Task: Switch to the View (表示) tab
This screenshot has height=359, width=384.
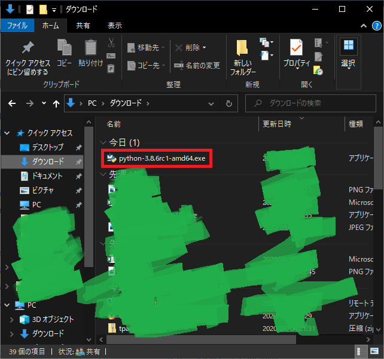Action: (x=115, y=26)
